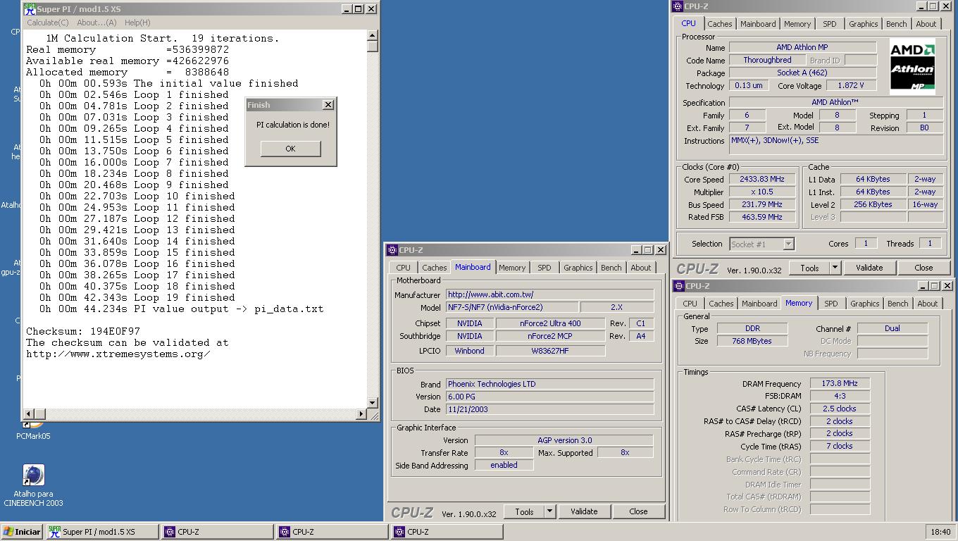Click CPU-Z icon in Mainboard window title bar
958x541 pixels.
392,250
